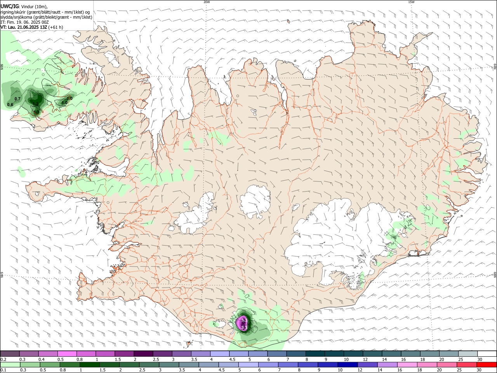Screen dimensions: 497x373
Task: Click the 1.1 precipitation value in the Westfjords
Action: (x=36, y=112)
